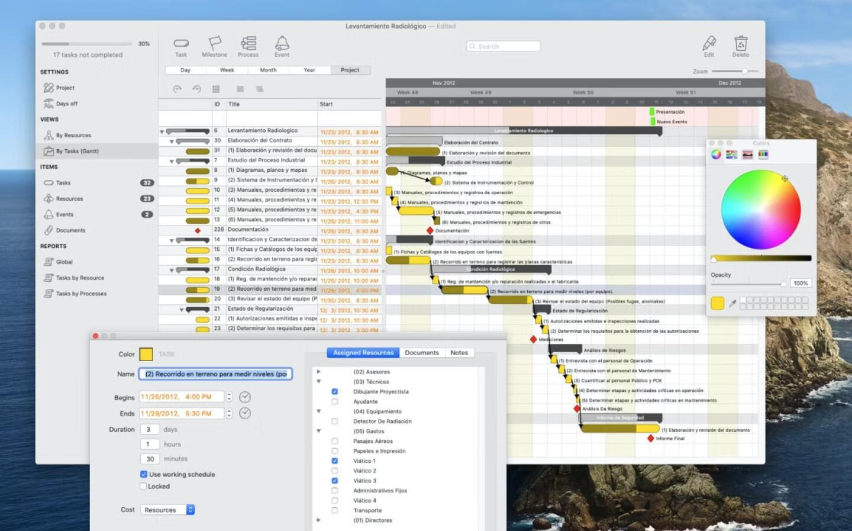The height and width of the screenshot is (531, 852).
Task: Expand the (02) Asesores group
Action: pos(318,372)
